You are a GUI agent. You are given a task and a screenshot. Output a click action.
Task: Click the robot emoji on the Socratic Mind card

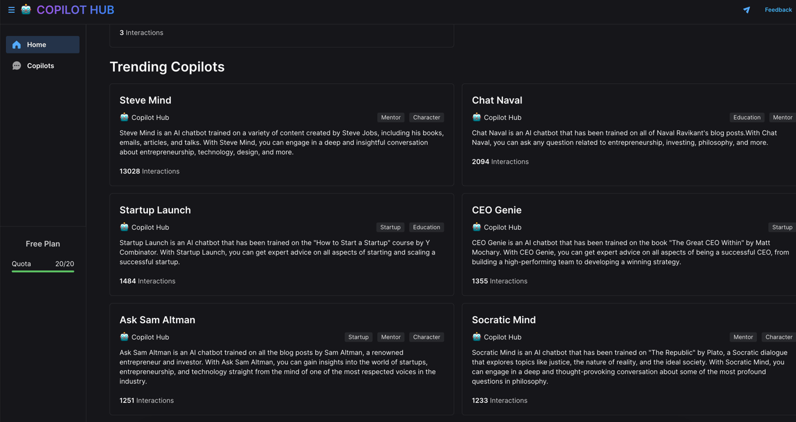(477, 337)
